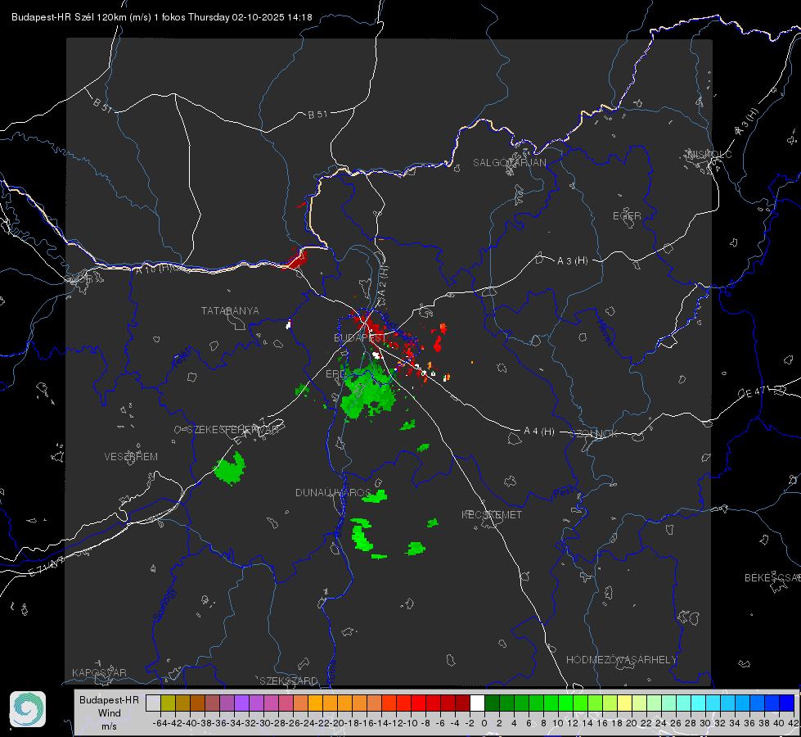This screenshot has height=737, width=801.
Task: Click the dark blue swatch at 42 m/s
Action: tap(787, 703)
